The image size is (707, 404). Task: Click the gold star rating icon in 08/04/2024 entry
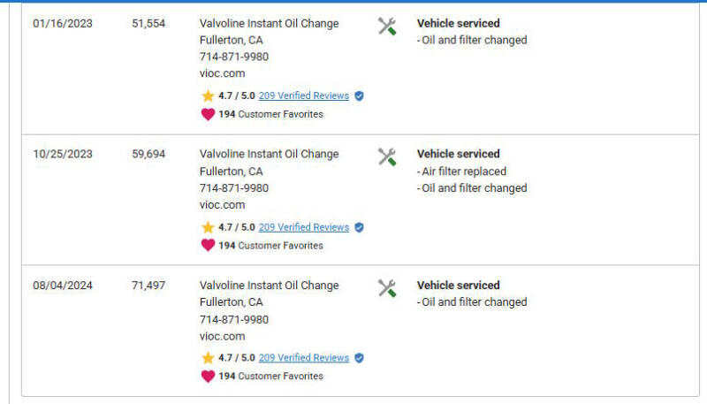click(x=208, y=358)
